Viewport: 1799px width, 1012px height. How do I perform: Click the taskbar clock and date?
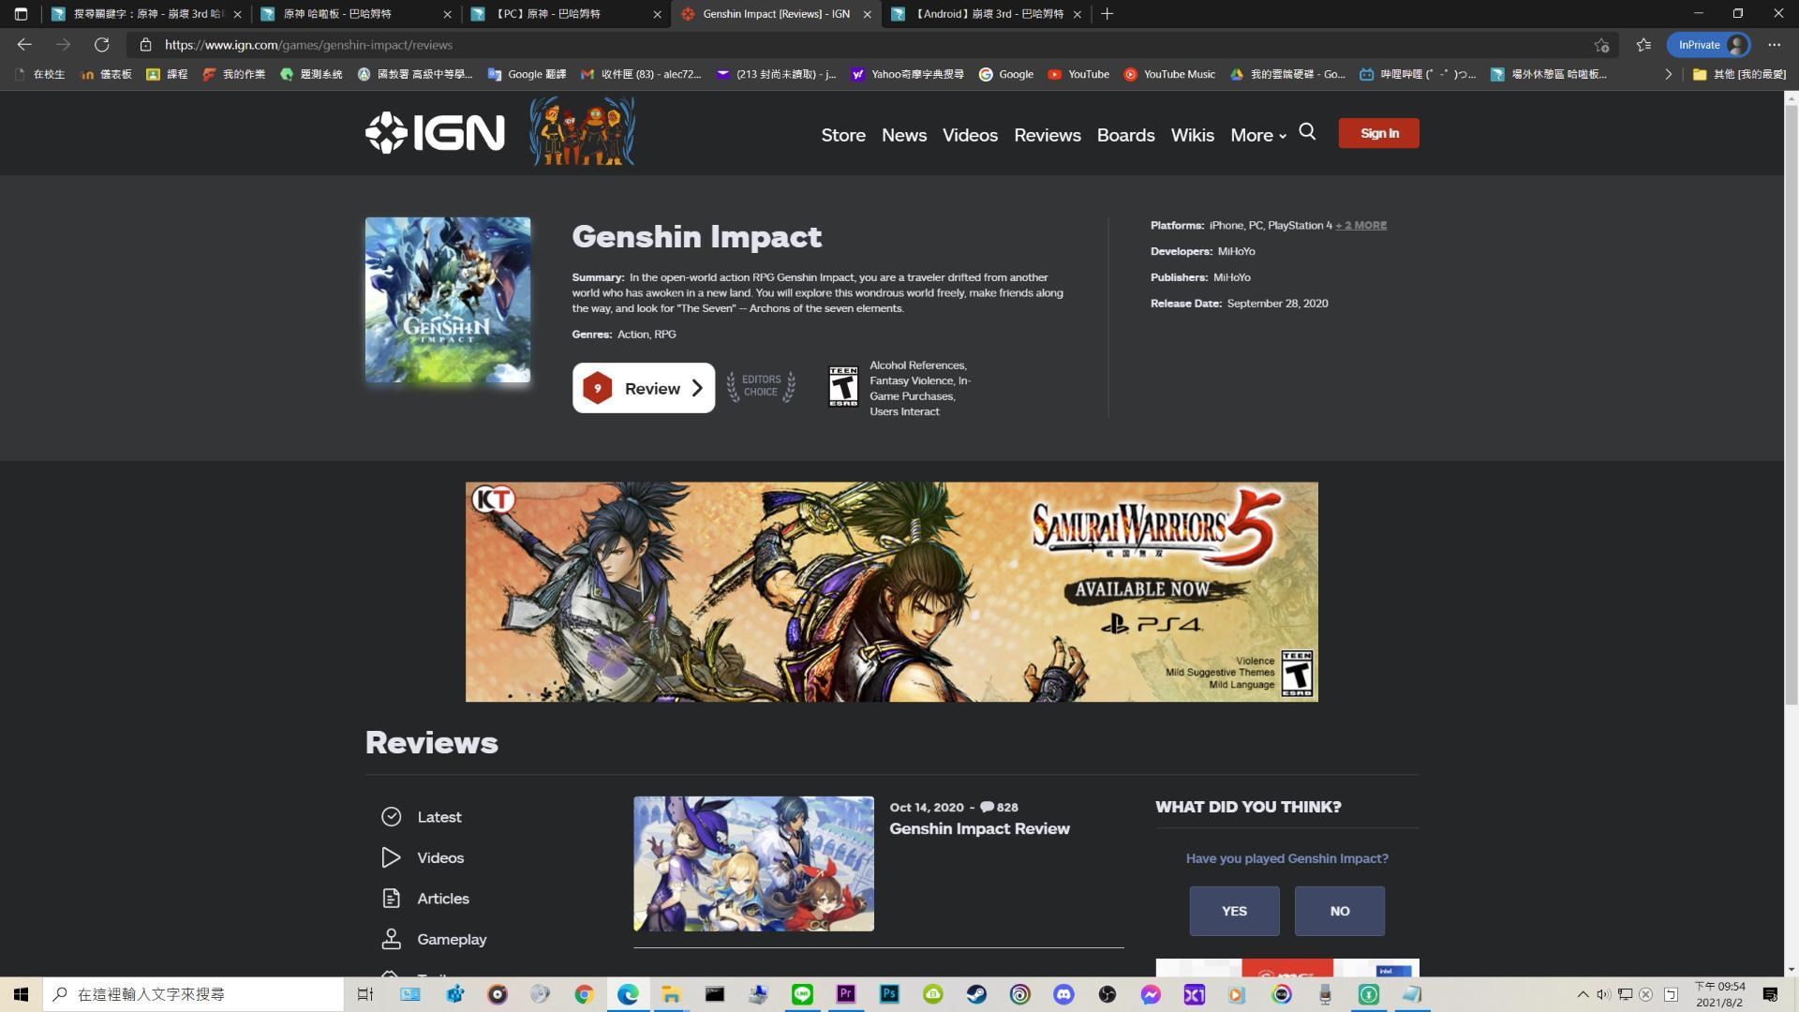click(1719, 994)
